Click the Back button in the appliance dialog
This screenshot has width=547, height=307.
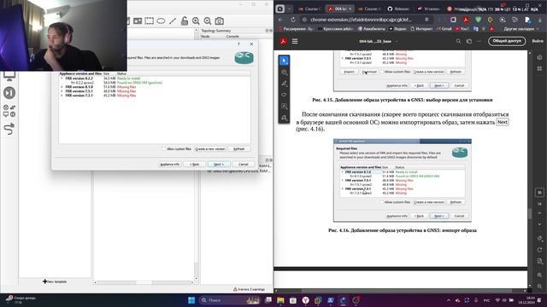(x=194, y=164)
